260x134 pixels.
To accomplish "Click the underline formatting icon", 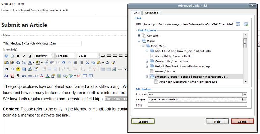I will tap(30, 56).
